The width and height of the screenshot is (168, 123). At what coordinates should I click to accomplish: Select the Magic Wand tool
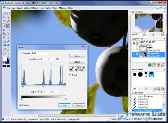point(8,17)
